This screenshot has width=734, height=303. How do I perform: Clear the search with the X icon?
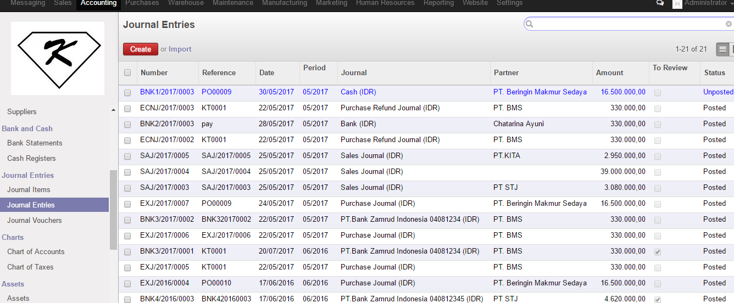coord(729,24)
